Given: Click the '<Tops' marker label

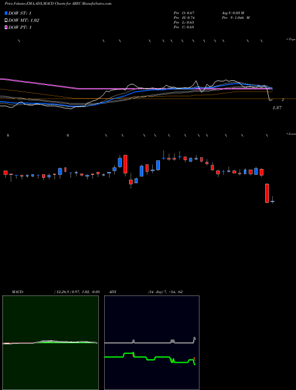Looking at the screenshot, I should (x=291, y=40).
